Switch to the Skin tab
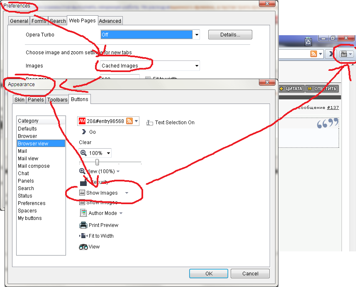The width and height of the screenshot is (356, 287). tap(20, 100)
